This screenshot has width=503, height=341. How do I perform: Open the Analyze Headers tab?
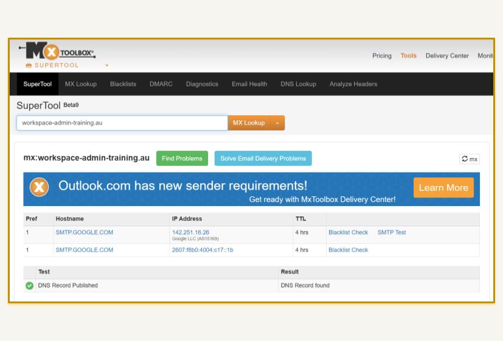tap(353, 84)
